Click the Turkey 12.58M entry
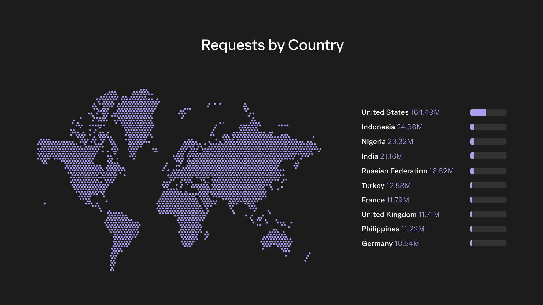The height and width of the screenshot is (305, 543). click(x=386, y=186)
